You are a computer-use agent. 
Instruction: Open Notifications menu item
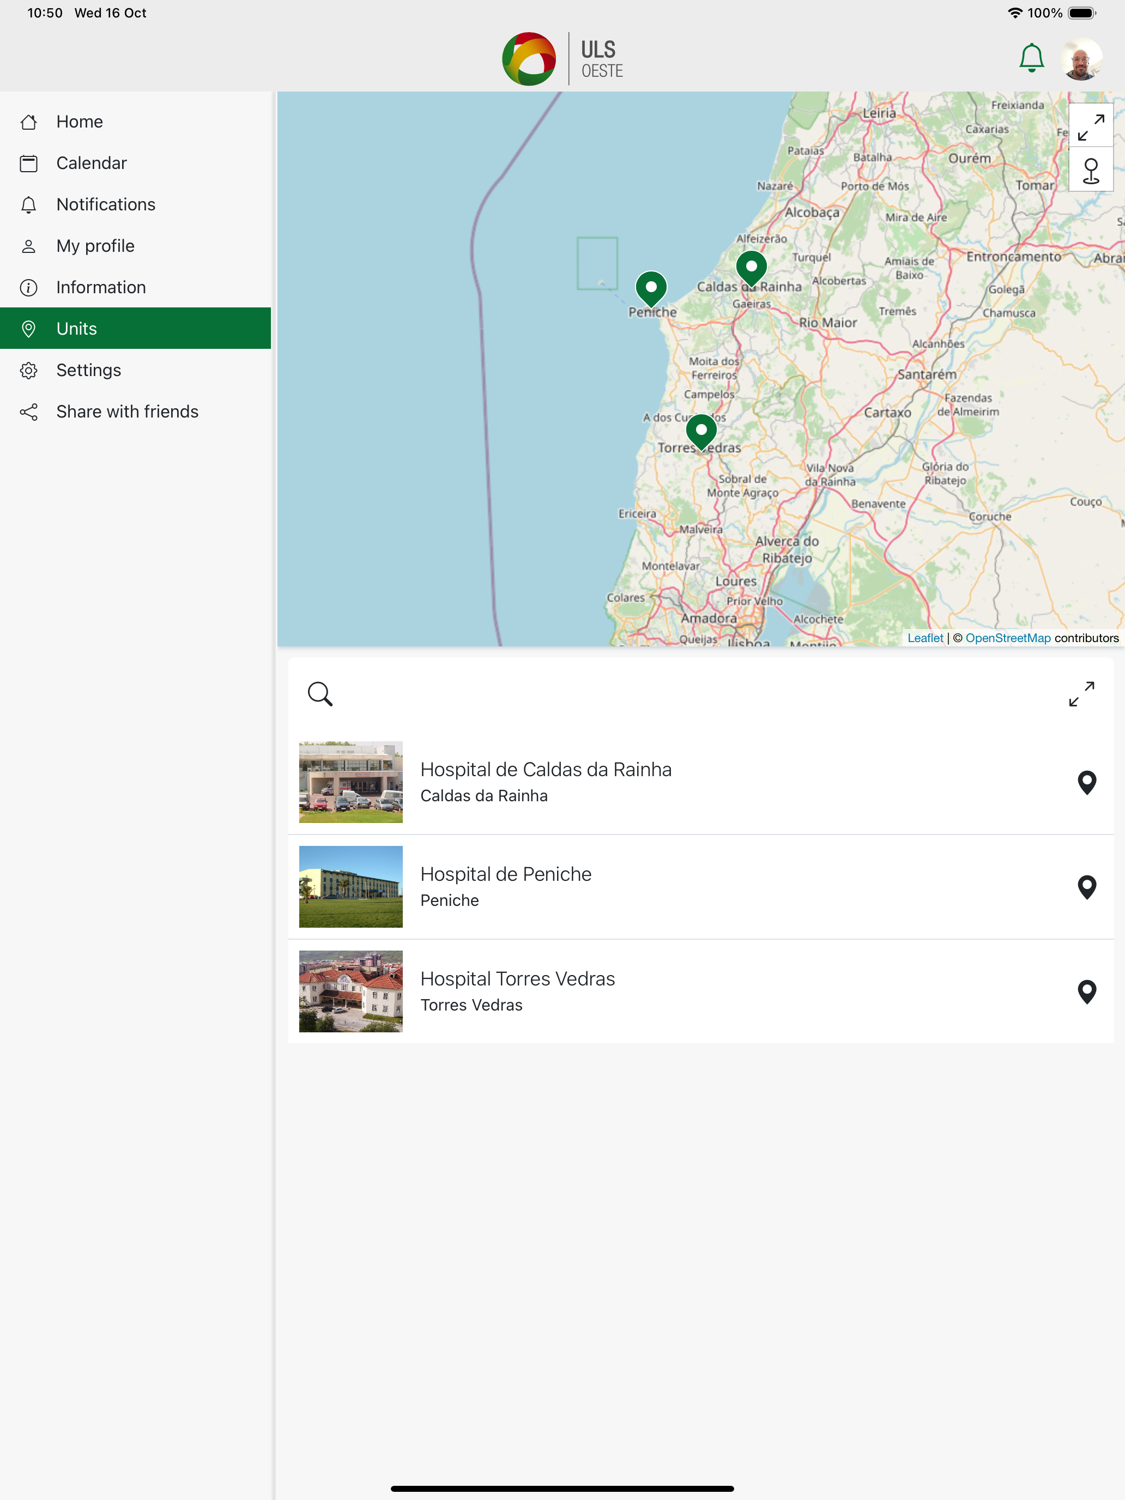coord(136,205)
